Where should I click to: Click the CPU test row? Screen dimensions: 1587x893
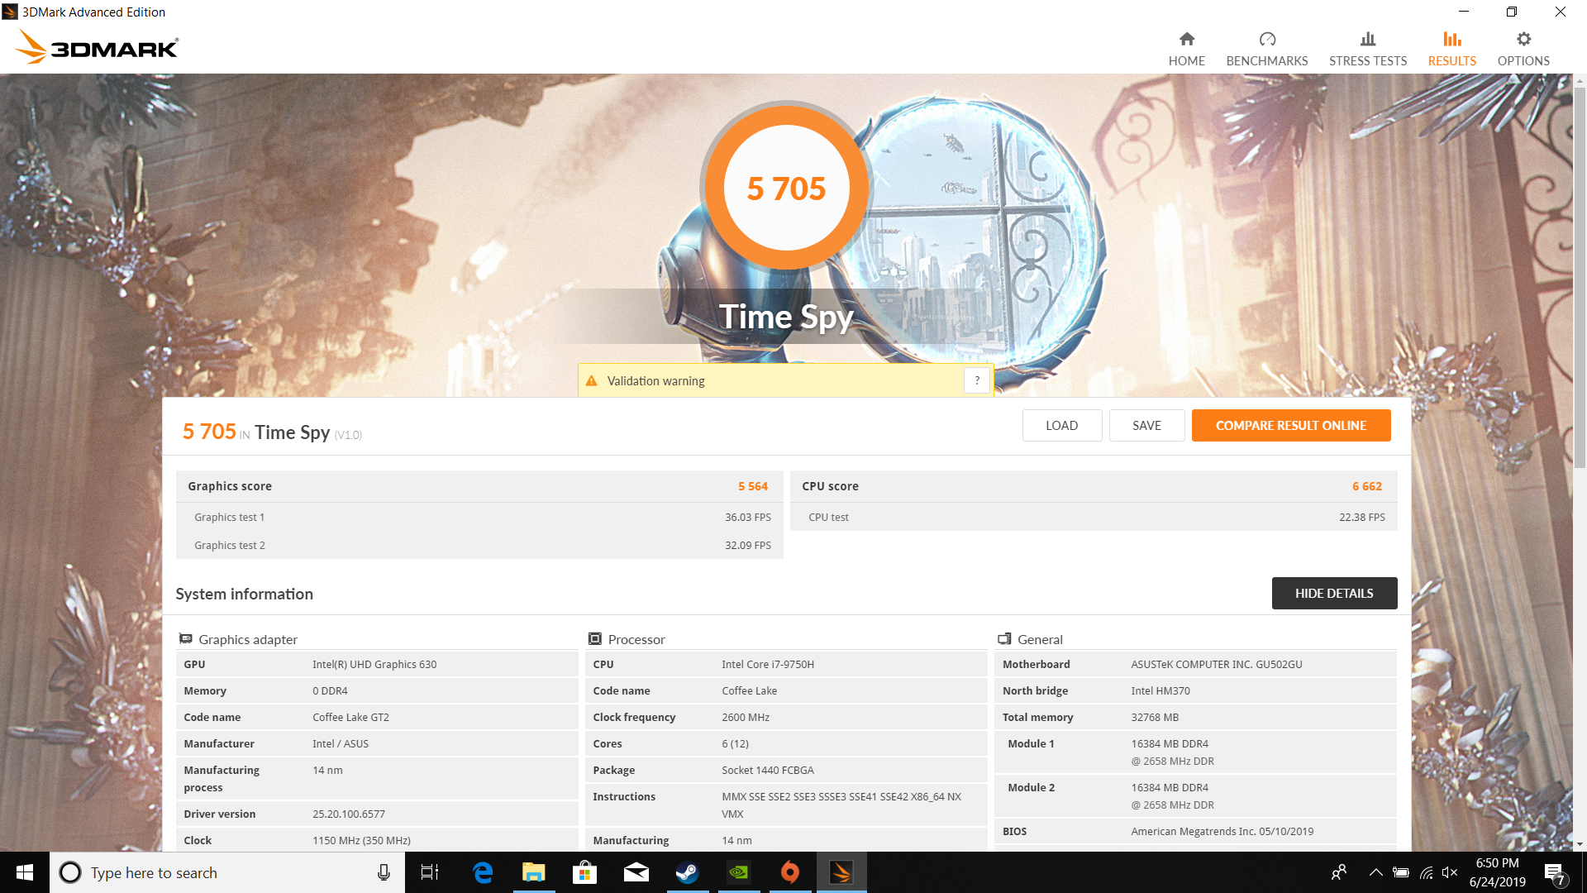click(x=1094, y=517)
